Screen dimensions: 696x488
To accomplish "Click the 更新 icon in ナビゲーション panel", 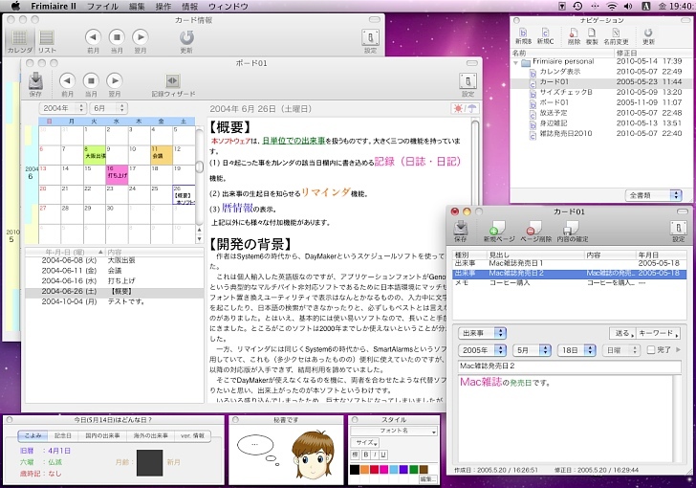I will 648,32.
